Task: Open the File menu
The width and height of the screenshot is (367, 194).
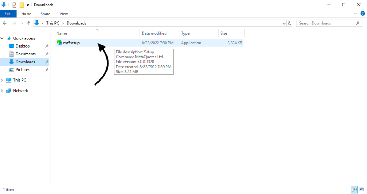Action: click(x=8, y=14)
